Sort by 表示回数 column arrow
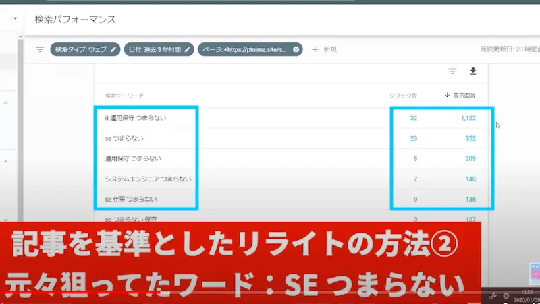 [447, 96]
